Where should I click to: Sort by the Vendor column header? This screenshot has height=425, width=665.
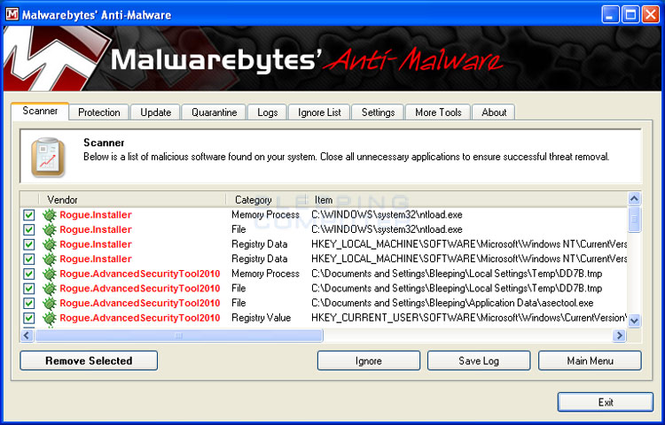132,200
